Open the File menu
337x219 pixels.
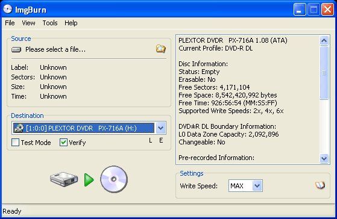coord(10,23)
